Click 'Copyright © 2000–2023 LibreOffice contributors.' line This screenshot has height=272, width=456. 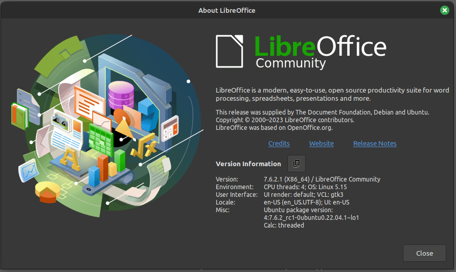click(x=285, y=120)
